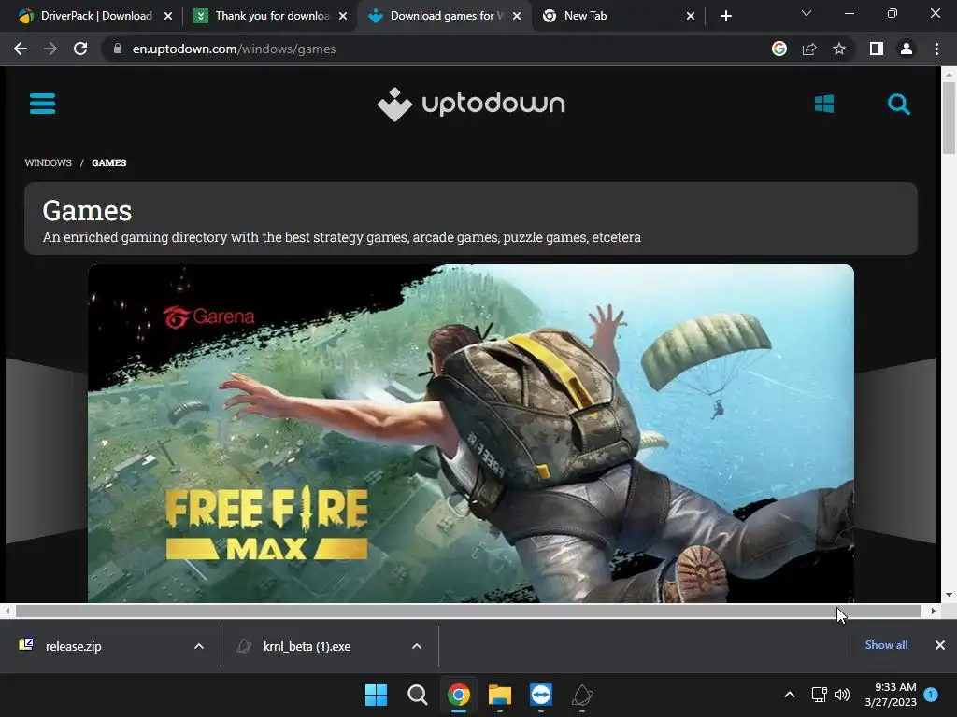The width and height of the screenshot is (957, 717).
Task: Open TeamViewer from taskbar
Action: pyautogui.click(x=541, y=695)
